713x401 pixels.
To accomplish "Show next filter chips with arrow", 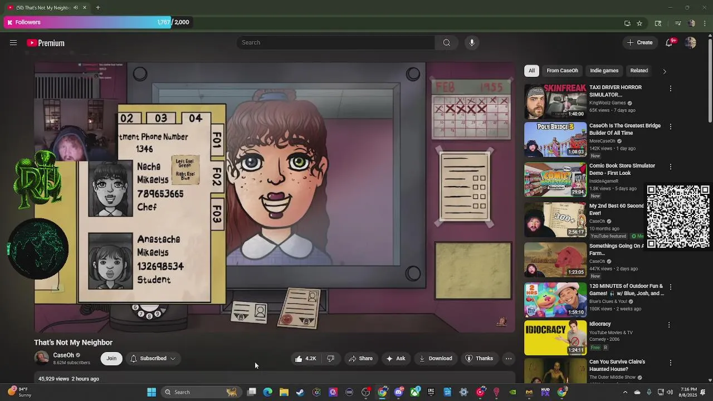I will point(664,71).
